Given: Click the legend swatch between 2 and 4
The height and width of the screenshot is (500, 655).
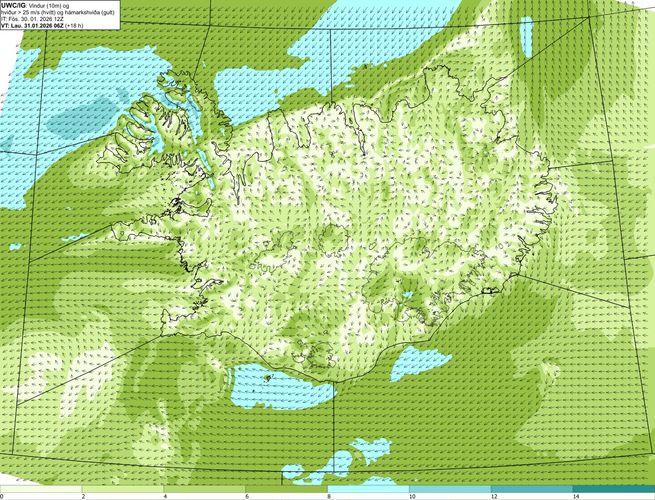Looking at the screenshot, I should pos(123,489).
